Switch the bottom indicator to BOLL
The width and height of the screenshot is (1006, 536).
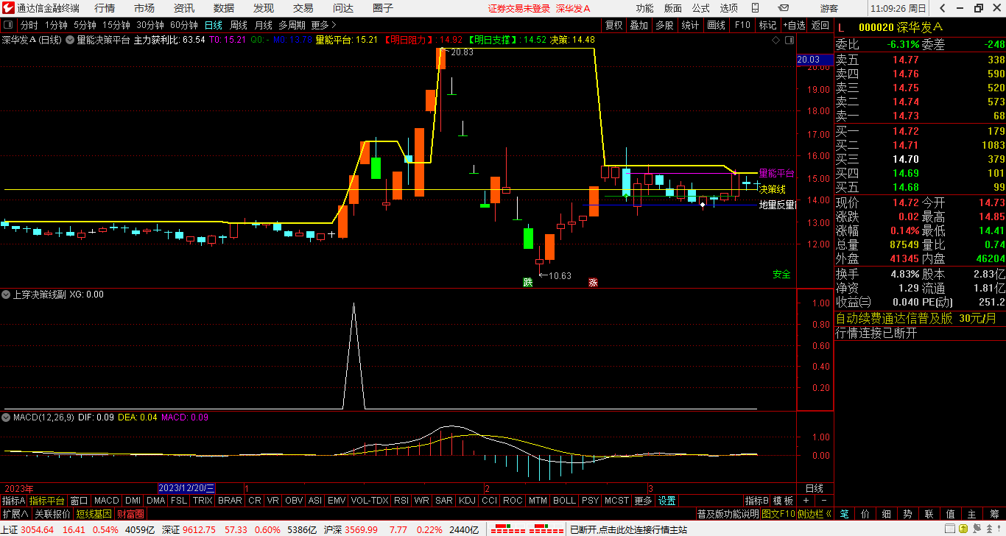coord(564,501)
